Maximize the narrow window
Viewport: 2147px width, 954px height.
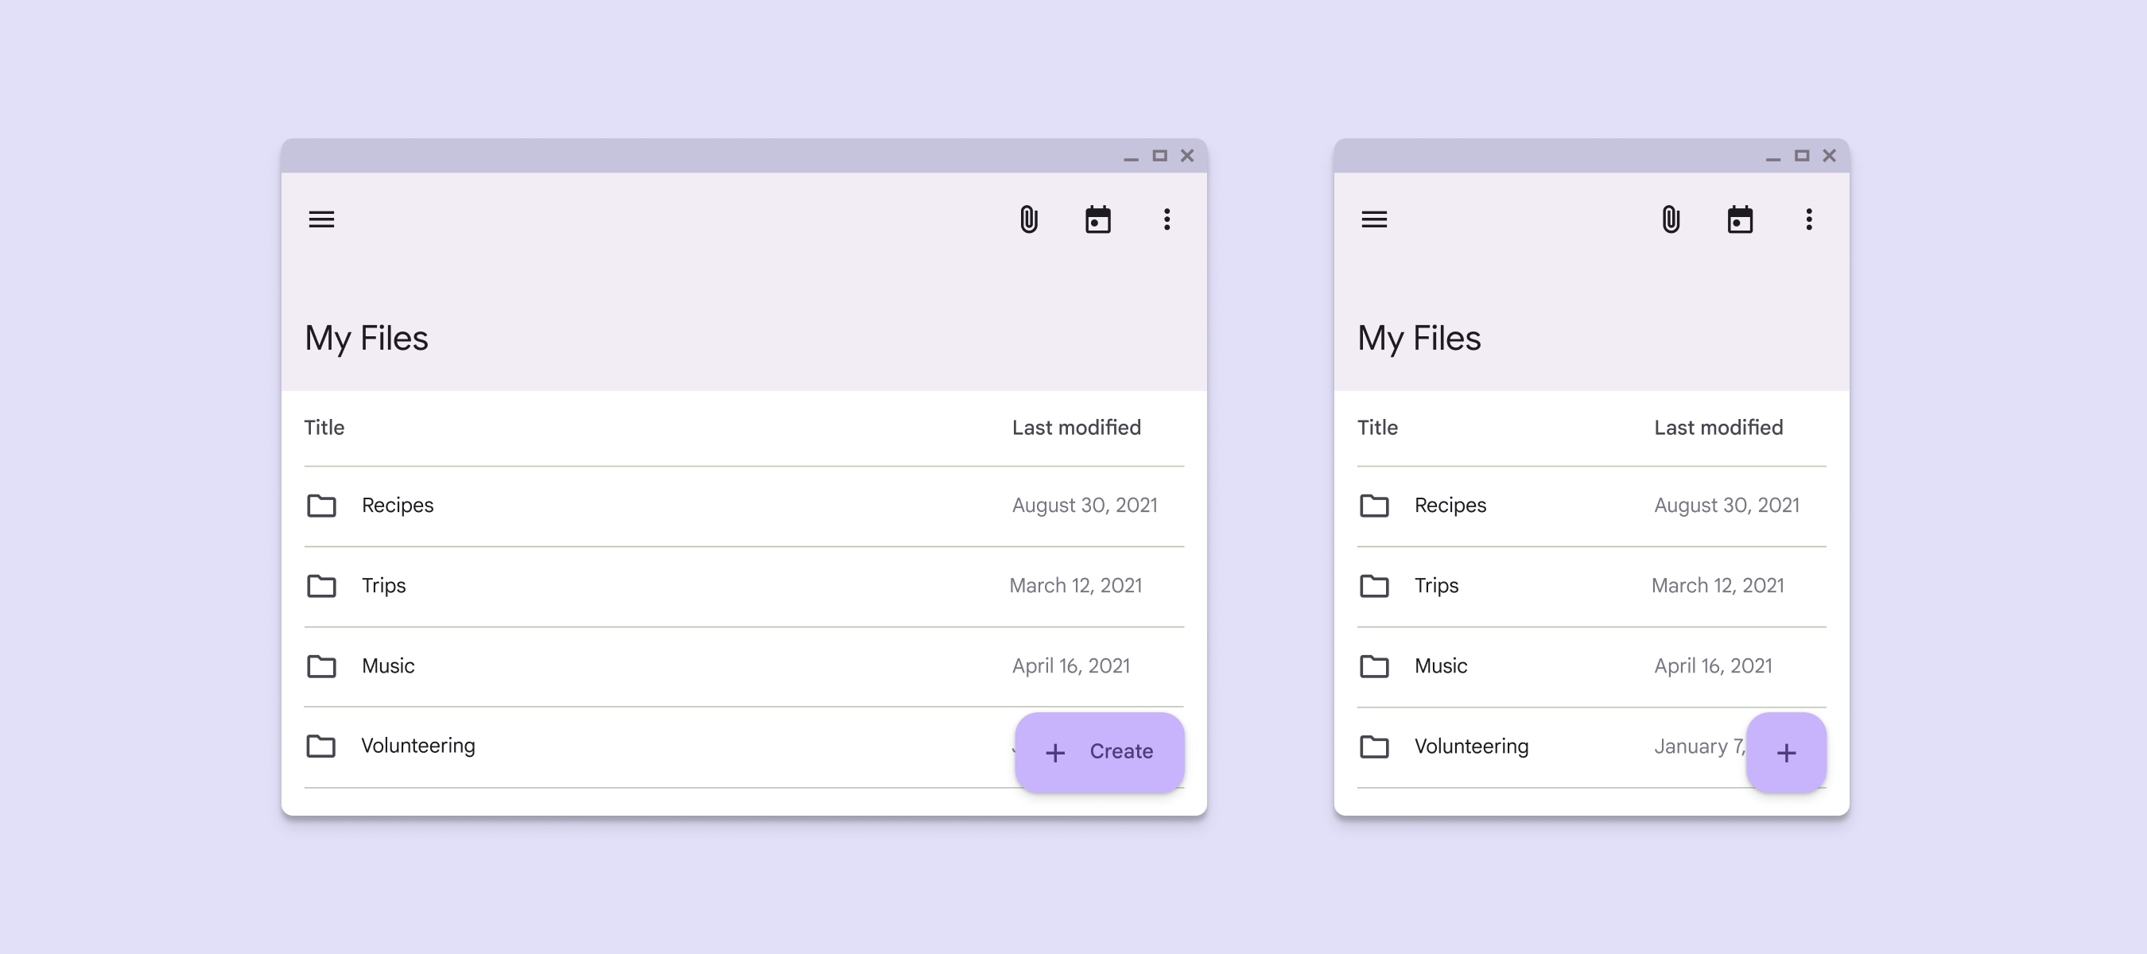pos(1801,156)
